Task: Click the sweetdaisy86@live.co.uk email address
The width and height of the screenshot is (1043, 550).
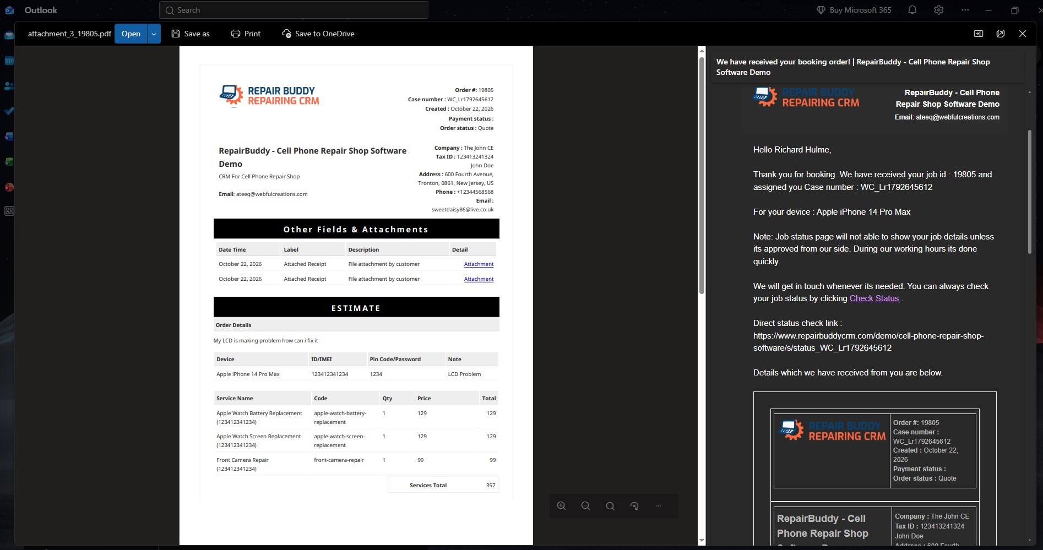Action: pyautogui.click(x=463, y=210)
